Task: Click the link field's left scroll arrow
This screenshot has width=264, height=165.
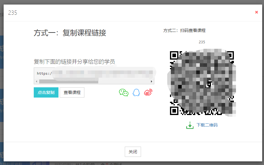Action: tap(36, 82)
